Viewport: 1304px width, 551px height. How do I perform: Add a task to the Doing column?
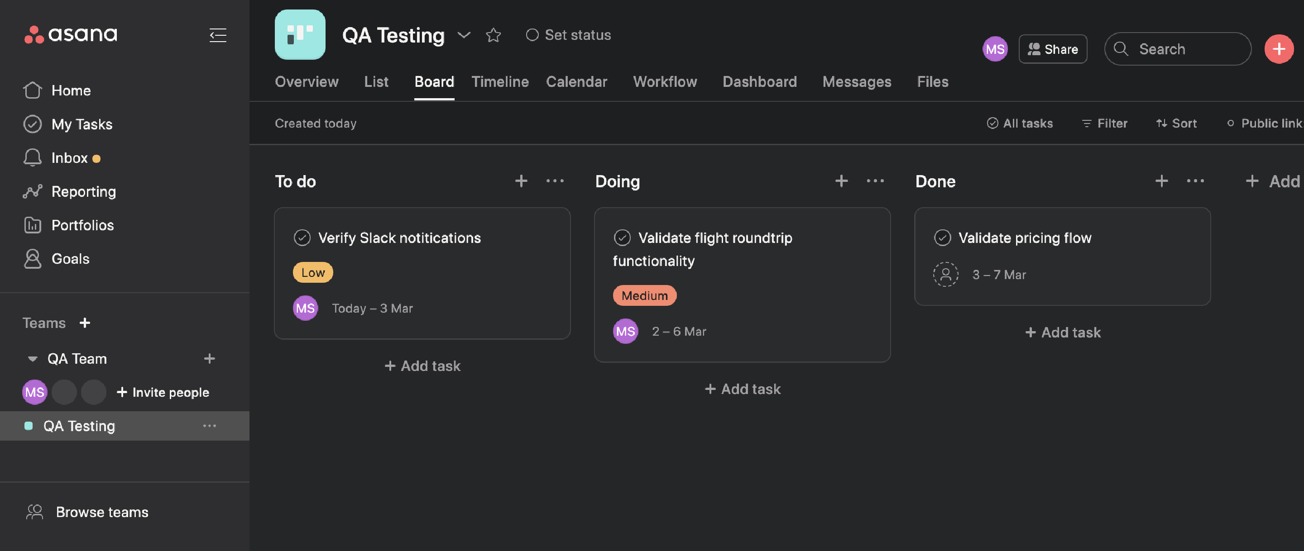[x=742, y=389]
